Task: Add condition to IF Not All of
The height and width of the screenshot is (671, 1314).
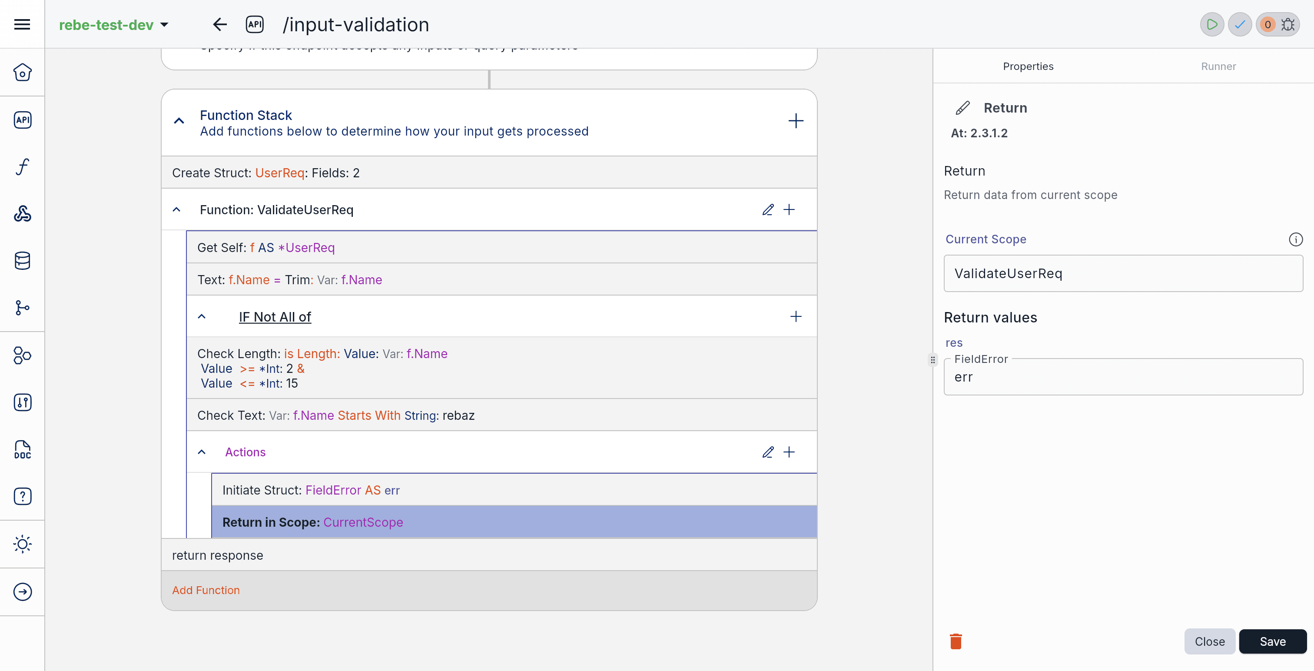Action: 796,316
